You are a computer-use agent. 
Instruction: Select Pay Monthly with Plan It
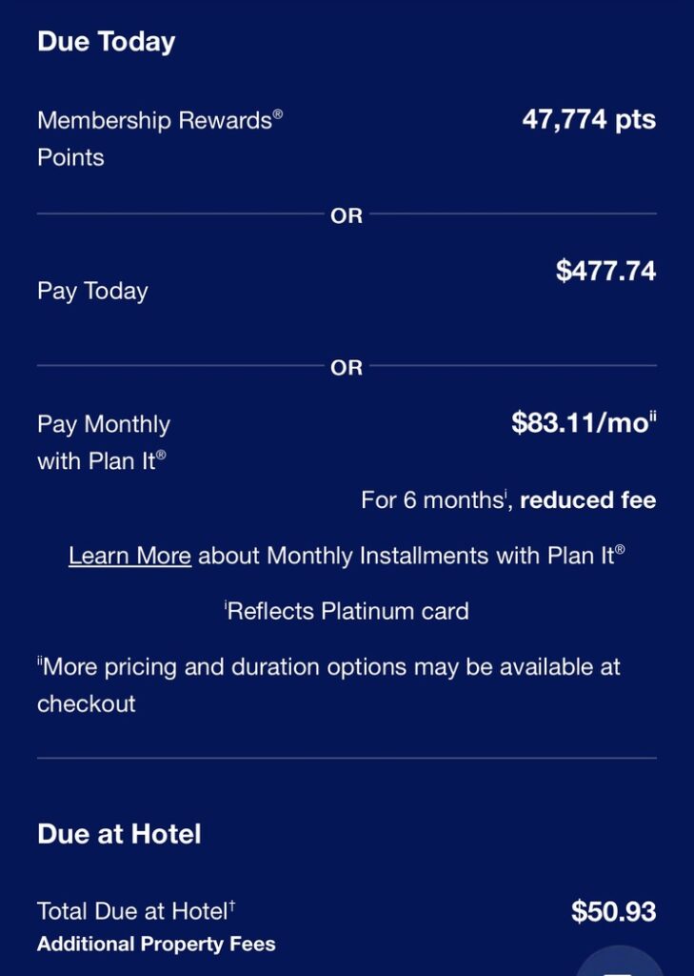click(x=104, y=442)
